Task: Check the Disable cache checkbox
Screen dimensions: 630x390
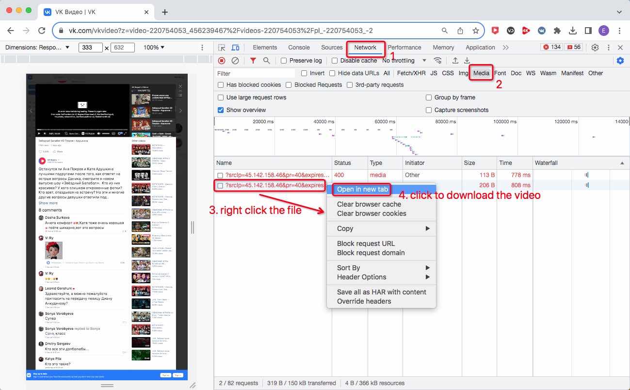Action: pyautogui.click(x=334, y=60)
